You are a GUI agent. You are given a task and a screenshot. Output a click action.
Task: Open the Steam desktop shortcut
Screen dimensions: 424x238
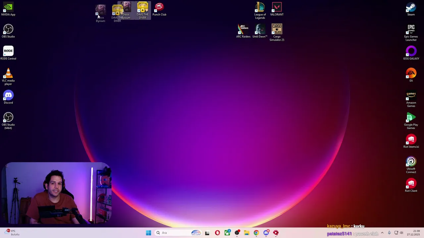pos(411,9)
